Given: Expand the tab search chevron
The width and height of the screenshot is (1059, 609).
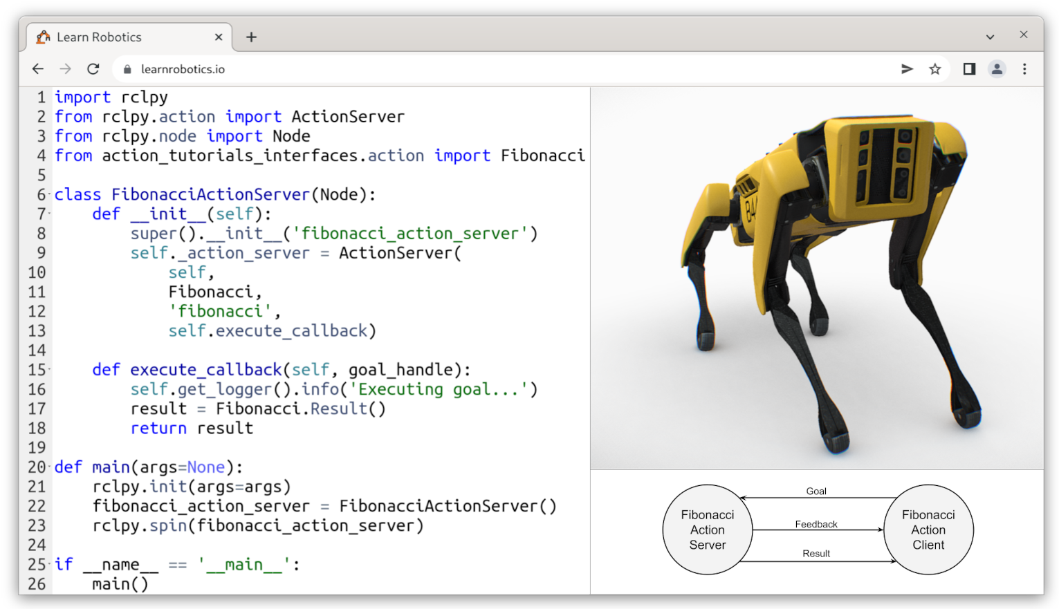Looking at the screenshot, I should click(x=990, y=37).
